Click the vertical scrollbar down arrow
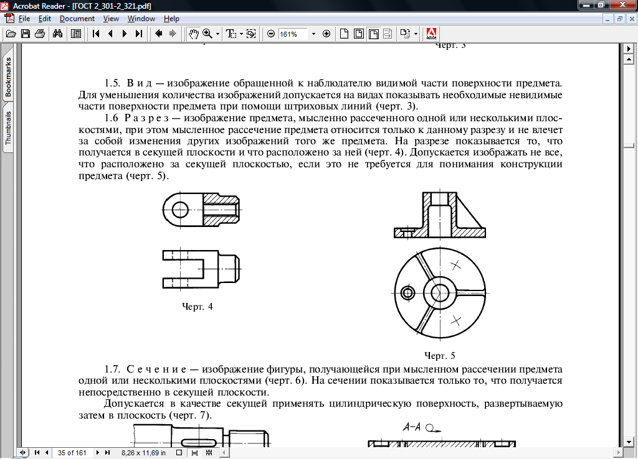 coord(629,442)
